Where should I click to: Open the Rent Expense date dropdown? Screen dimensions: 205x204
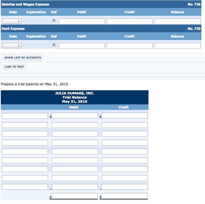click(12, 46)
